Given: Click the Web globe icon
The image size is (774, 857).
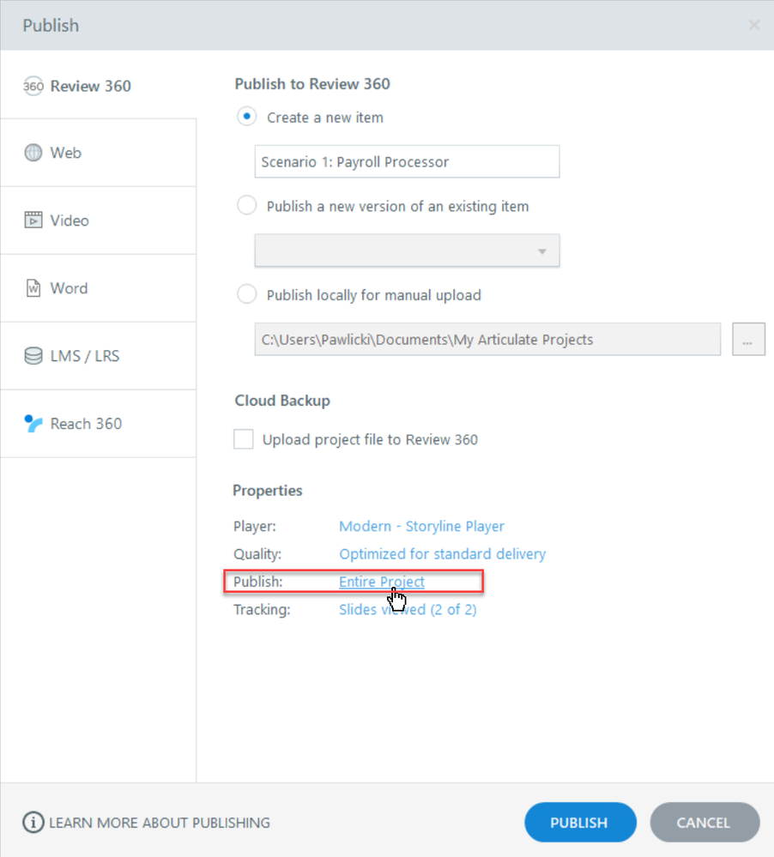Looking at the screenshot, I should [x=33, y=153].
